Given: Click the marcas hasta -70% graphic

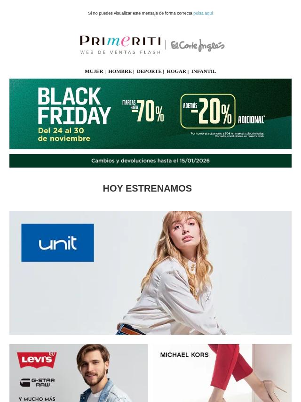Looking at the screenshot, I should [143, 111].
